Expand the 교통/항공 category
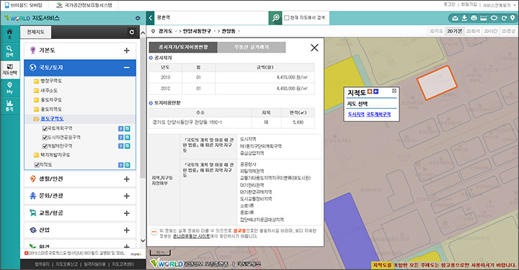The width and height of the screenshot is (519, 270). [x=126, y=213]
